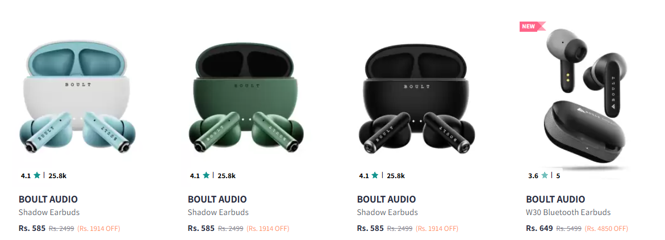The width and height of the screenshot is (665, 240).
Task: Click the rating star of the green Shadow Earbuds
Action: 206,175
